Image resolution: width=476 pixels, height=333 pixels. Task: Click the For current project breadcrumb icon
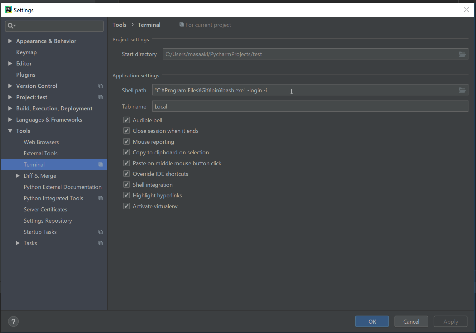point(181,25)
